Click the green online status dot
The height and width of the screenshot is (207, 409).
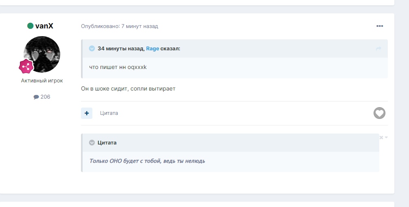30,26
